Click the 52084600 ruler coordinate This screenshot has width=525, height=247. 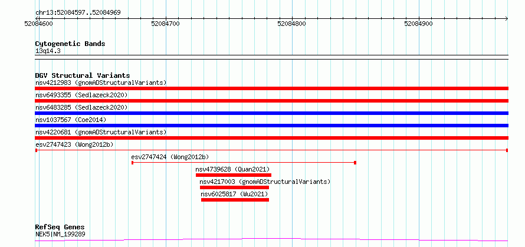click(39, 24)
